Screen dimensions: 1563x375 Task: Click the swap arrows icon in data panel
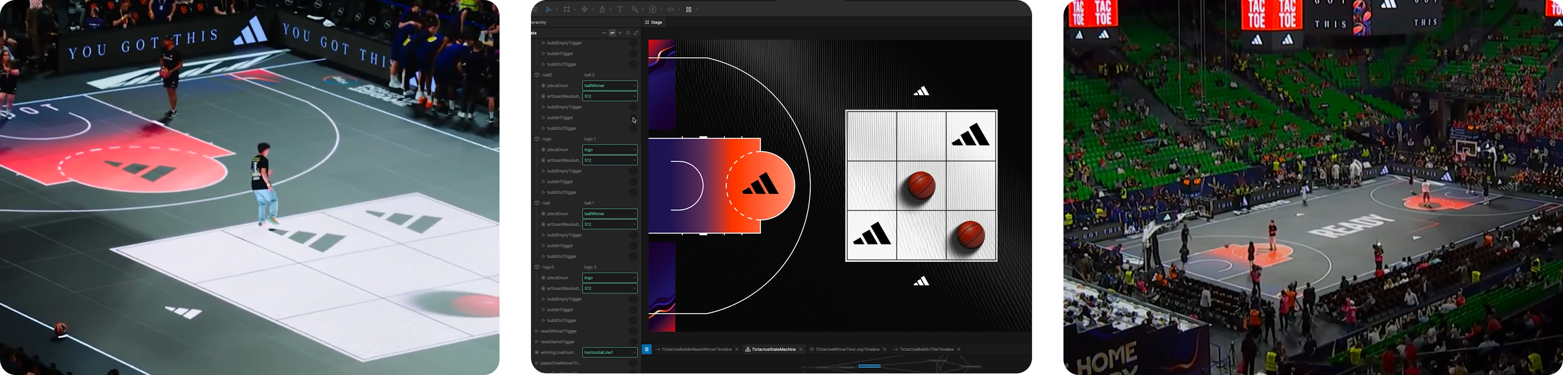[x=612, y=33]
